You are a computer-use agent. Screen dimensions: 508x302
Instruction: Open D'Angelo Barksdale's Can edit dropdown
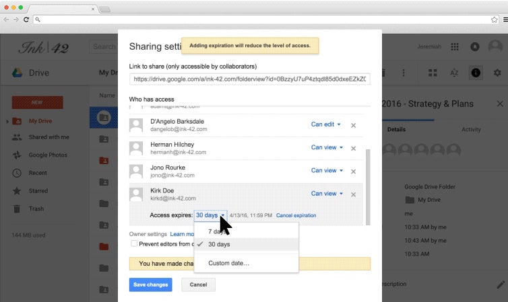tap(325, 124)
